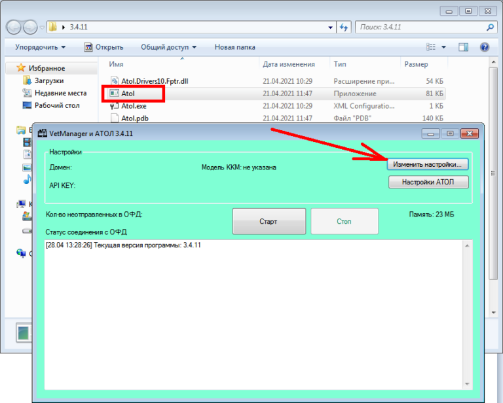The height and width of the screenshot is (403, 503).
Task: Expand the Упорядочить dropdown menu
Action: pyautogui.click(x=41, y=47)
